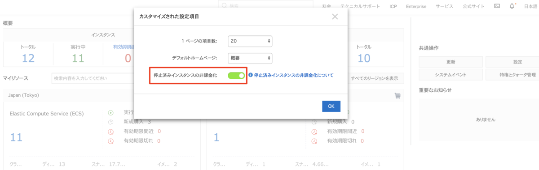The image size is (539, 170).
Task: Open the Enterprise menu item
Action: [x=416, y=6]
